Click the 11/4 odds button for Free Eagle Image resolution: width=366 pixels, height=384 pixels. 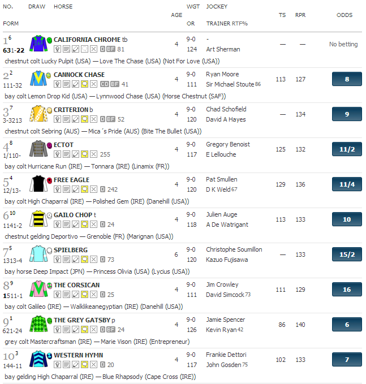pos(347,184)
